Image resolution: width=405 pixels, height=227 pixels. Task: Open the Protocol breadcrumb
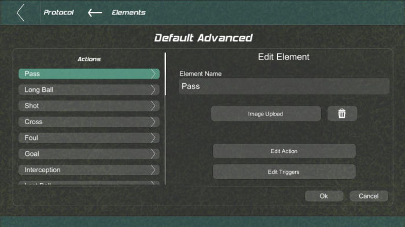pos(58,12)
